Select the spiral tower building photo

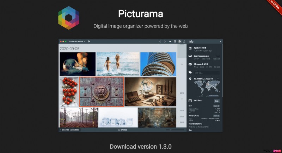point(158,64)
